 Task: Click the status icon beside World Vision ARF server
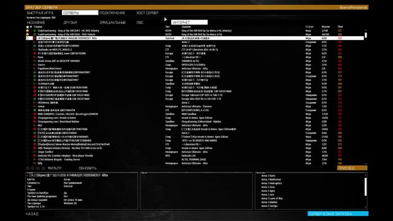click(34, 61)
